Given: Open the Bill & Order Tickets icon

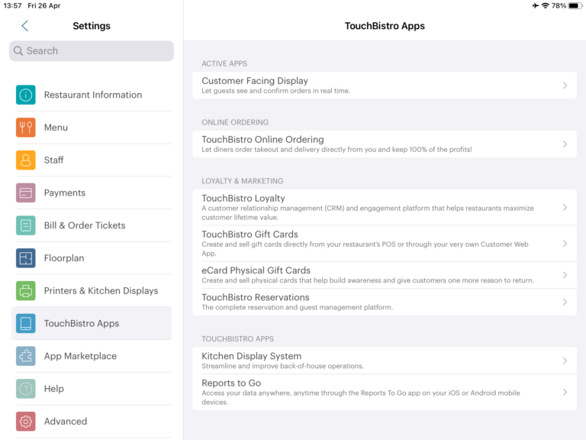Looking at the screenshot, I should [26, 225].
